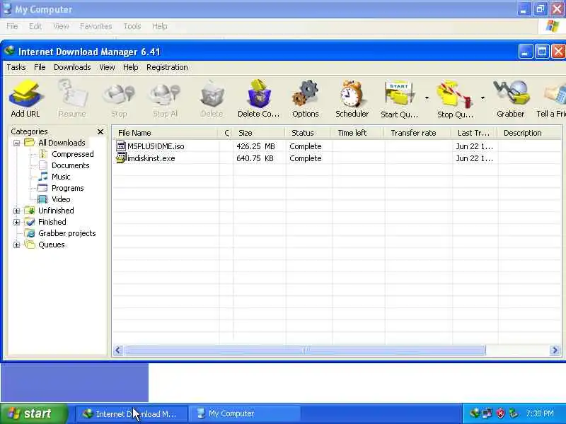Screen dimensions: 566x424
Task: Open the Windows Start button
Action: pos(34,413)
